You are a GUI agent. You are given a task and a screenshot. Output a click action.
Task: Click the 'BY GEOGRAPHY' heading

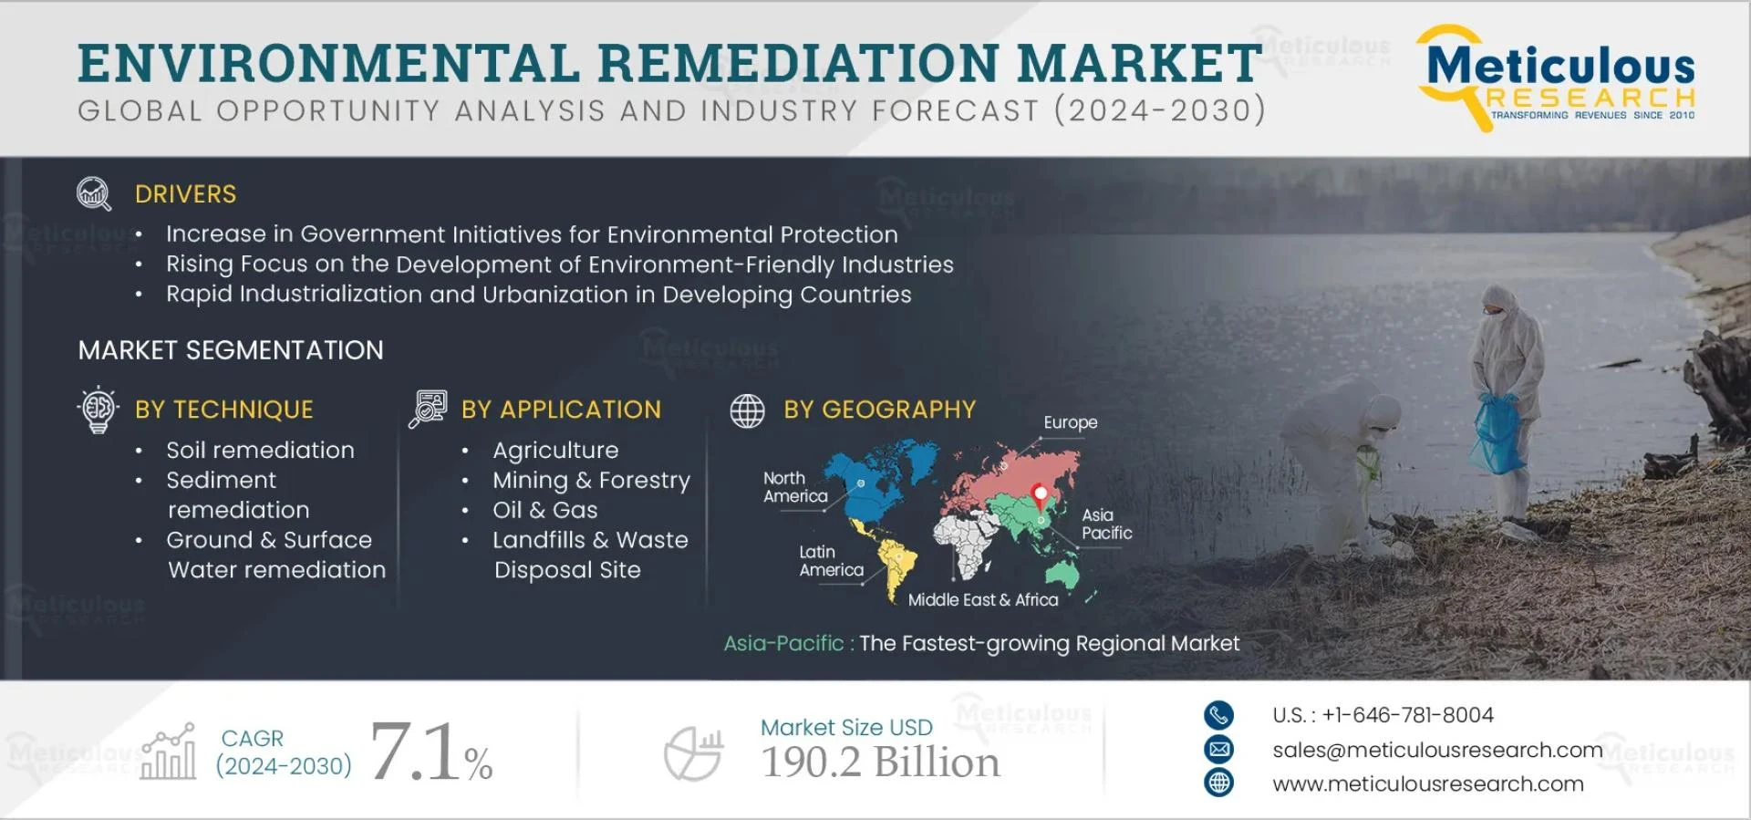click(x=880, y=410)
